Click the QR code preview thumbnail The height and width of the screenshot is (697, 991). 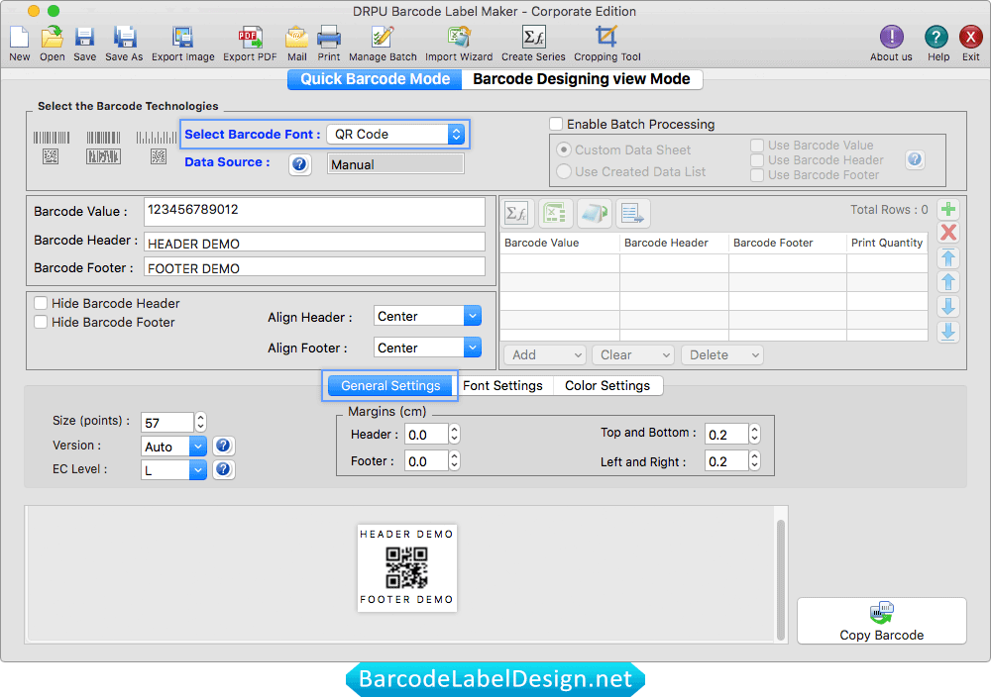coord(407,567)
